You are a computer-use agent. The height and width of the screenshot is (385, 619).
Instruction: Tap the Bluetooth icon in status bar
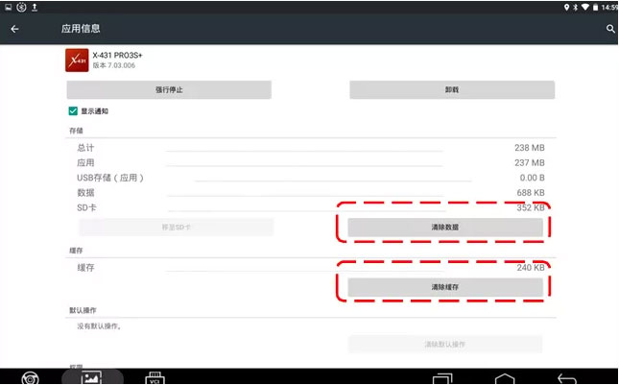tap(576, 7)
